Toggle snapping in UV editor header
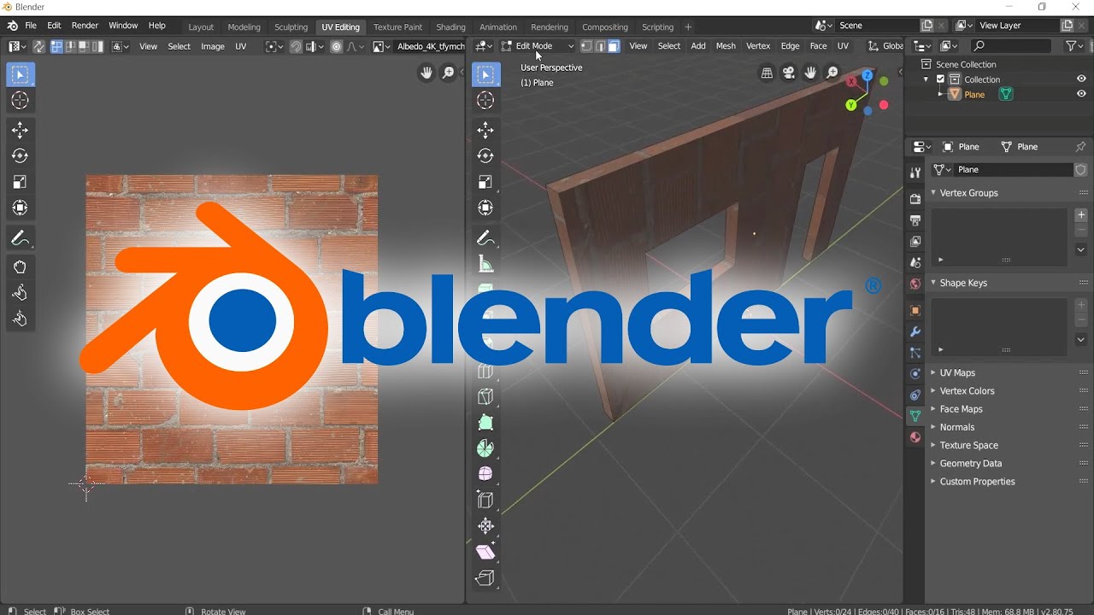The height and width of the screenshot is (615, 1094). (x=296, y=46)
